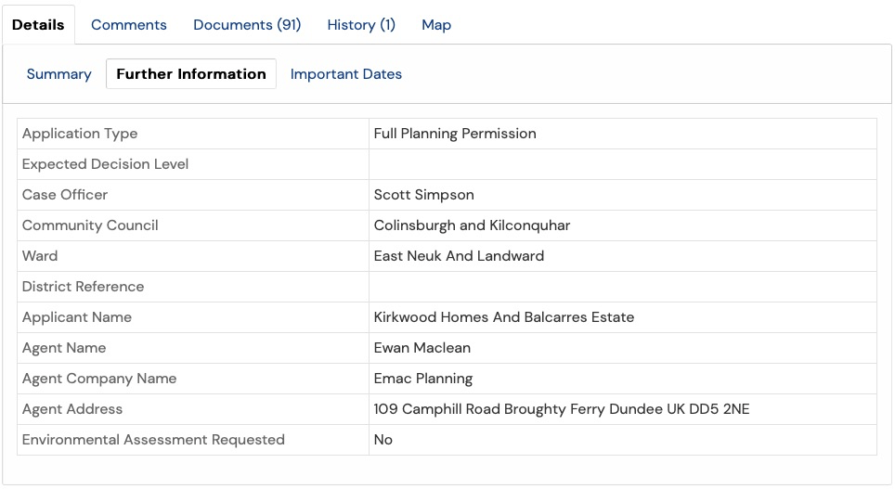Open the Documents (91) tab
Image resolution: width=895 pixels, height=489 pixels.
pos(247,25)
